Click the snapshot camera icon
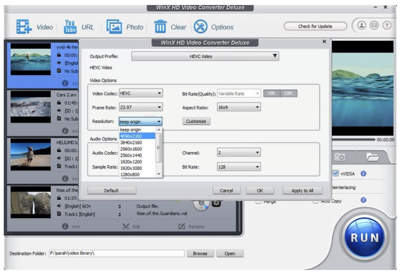This screenshot has width=403, height=275. (x=340, y=157)
